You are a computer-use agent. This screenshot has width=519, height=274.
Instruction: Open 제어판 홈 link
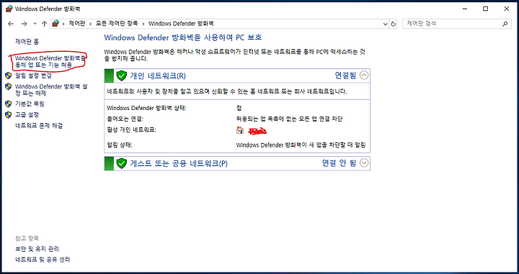coord(27,42)
